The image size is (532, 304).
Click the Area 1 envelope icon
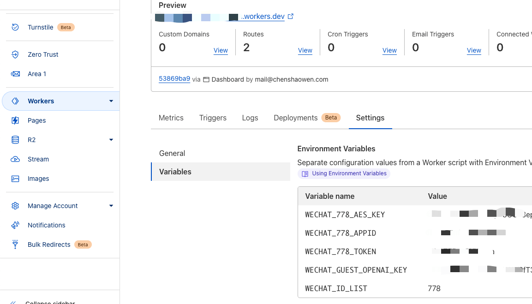click(15, 74)
